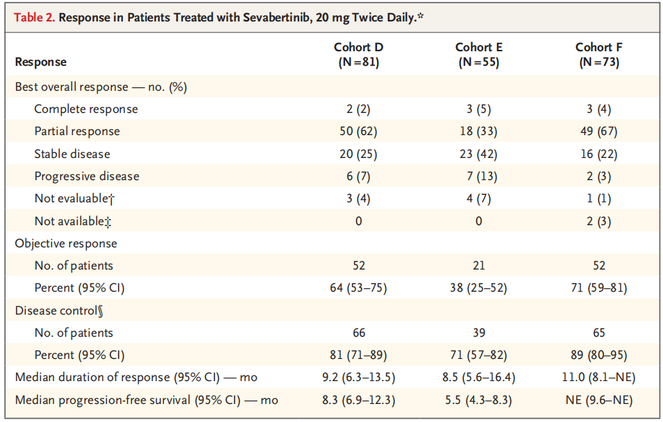Click the 64 (53–75) cell value
The height and width of the screenshot is (422, 663).
click(x=358, y=288)
